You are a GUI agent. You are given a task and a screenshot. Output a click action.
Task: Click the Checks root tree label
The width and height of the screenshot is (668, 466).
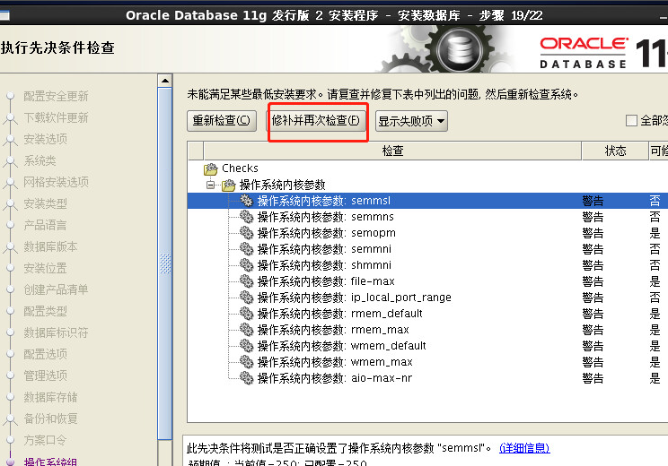240,168
